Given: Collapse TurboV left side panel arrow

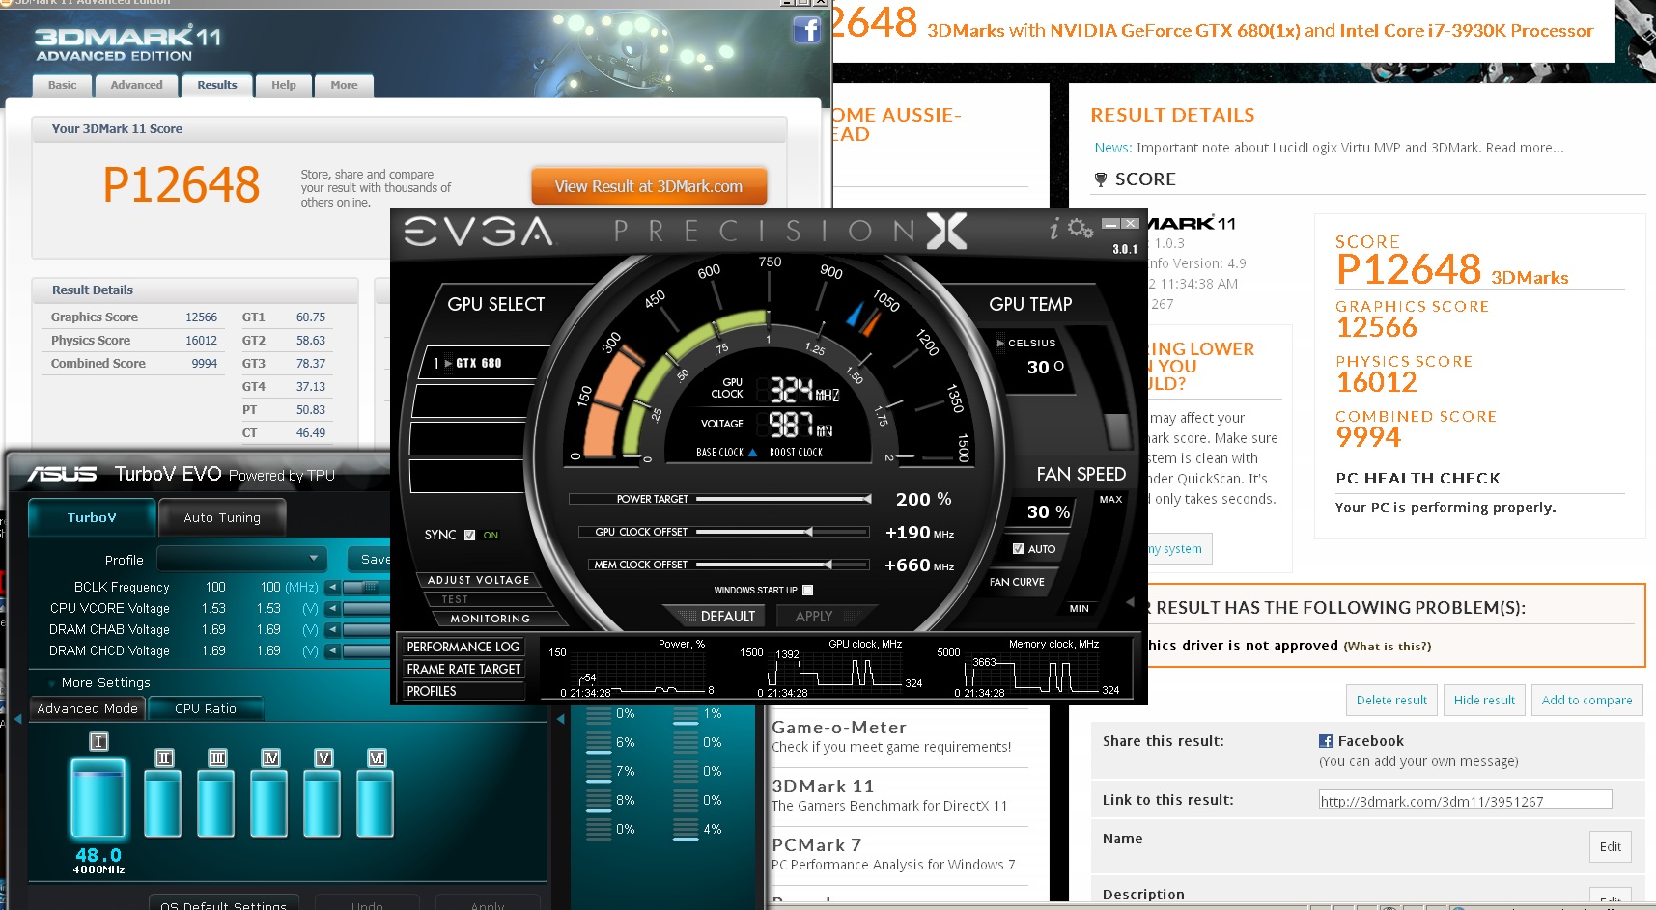Looking at the screenshot, I should [x=16, y=719].
